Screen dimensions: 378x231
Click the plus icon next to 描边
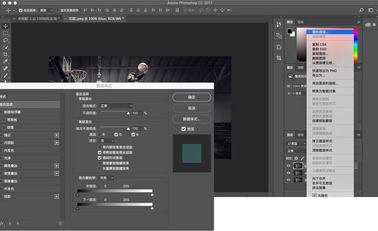pos(56,135)
